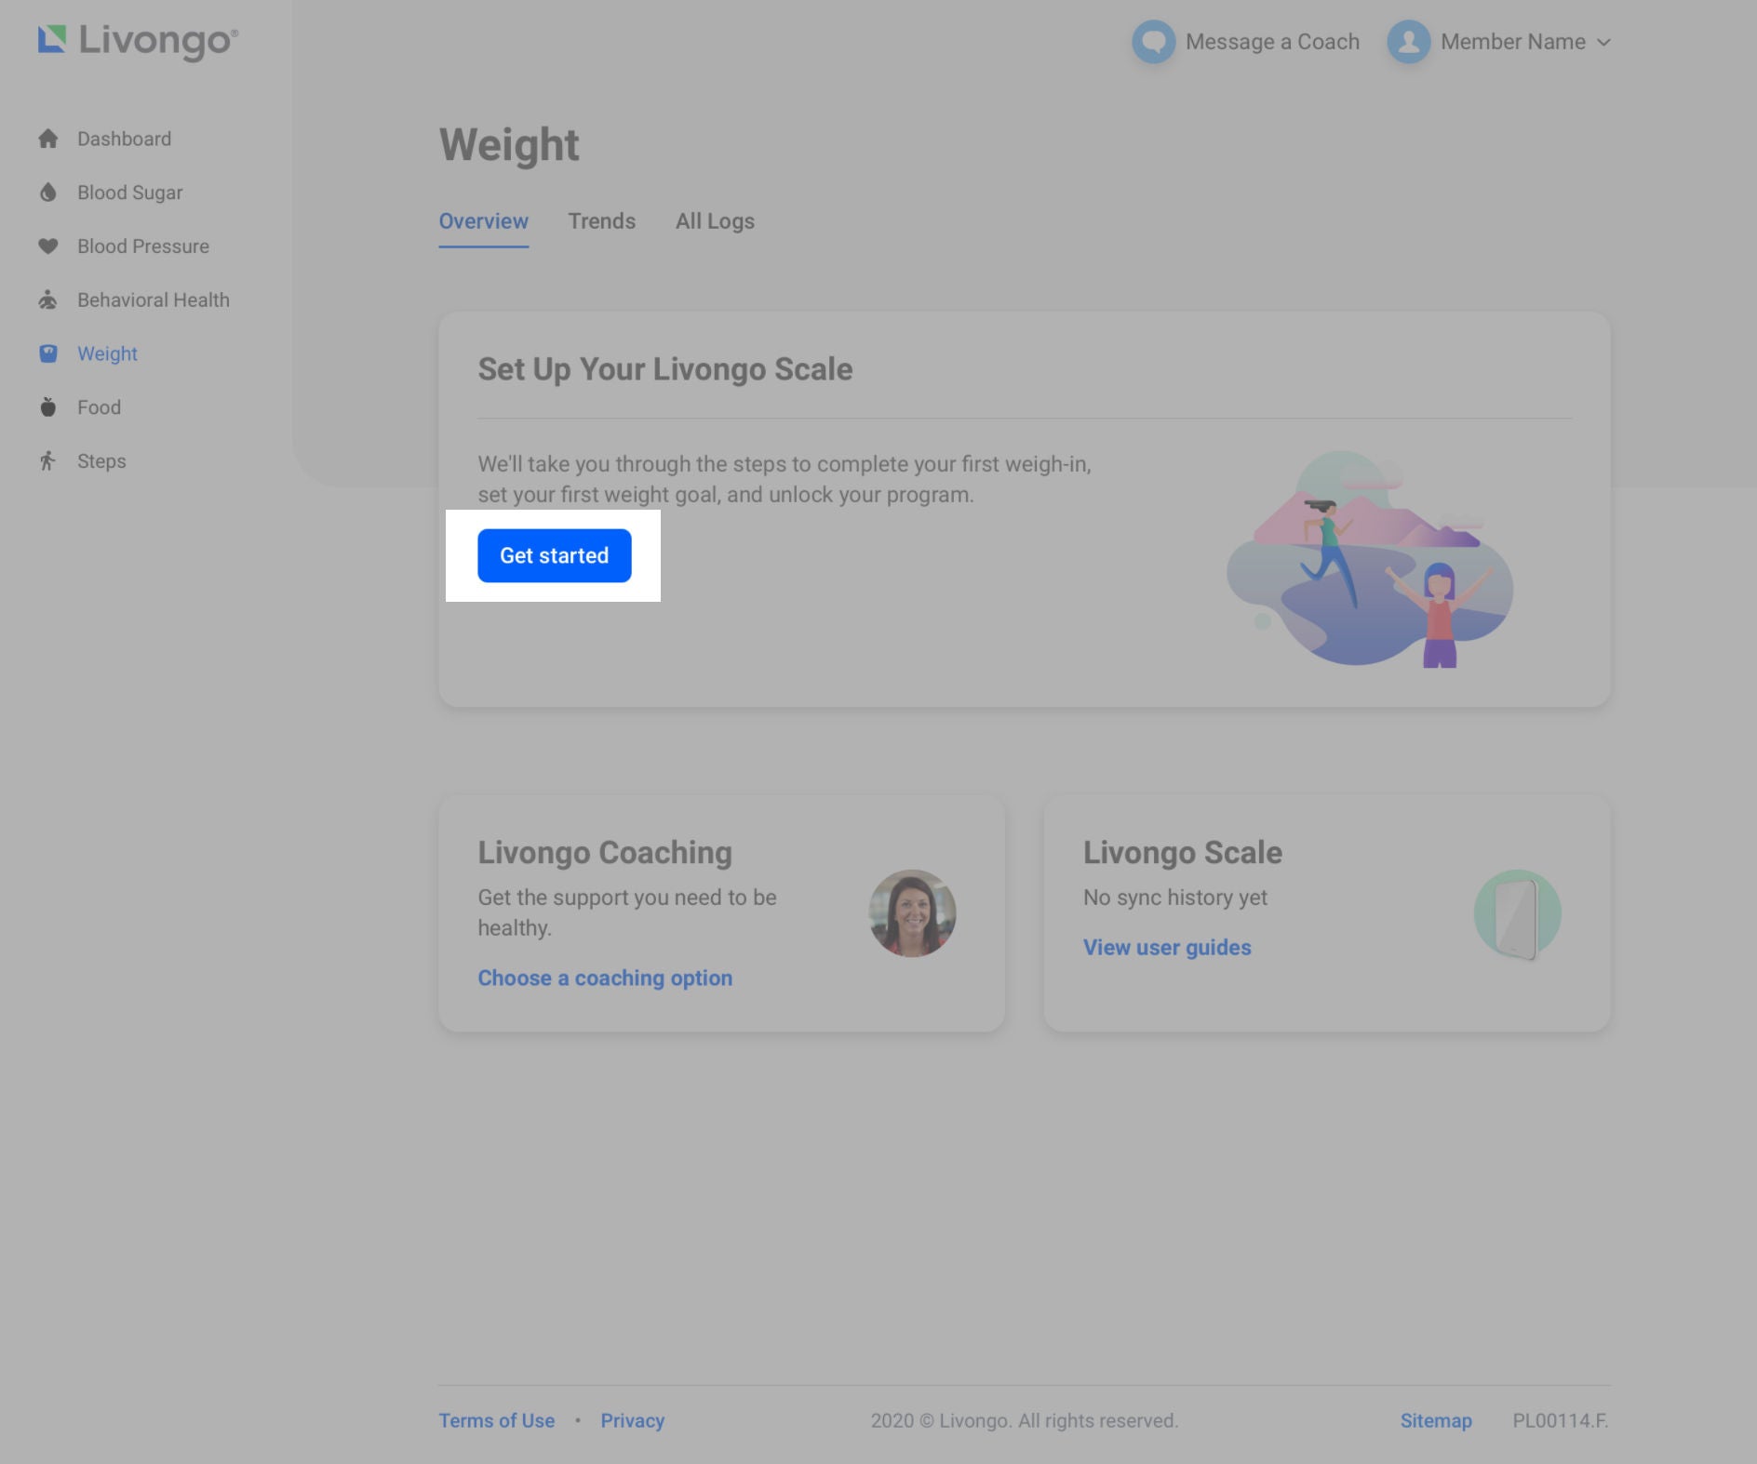Click the Weight scale icon in sidebar

48,353
